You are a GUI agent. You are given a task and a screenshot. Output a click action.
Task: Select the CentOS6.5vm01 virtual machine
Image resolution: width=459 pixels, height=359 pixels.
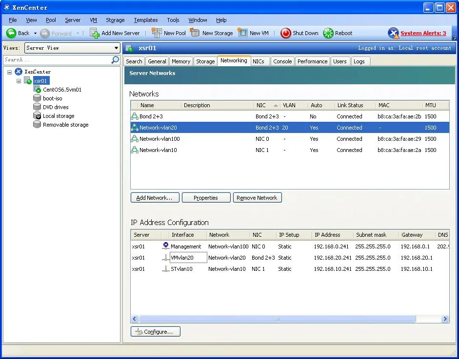(62, 90)
